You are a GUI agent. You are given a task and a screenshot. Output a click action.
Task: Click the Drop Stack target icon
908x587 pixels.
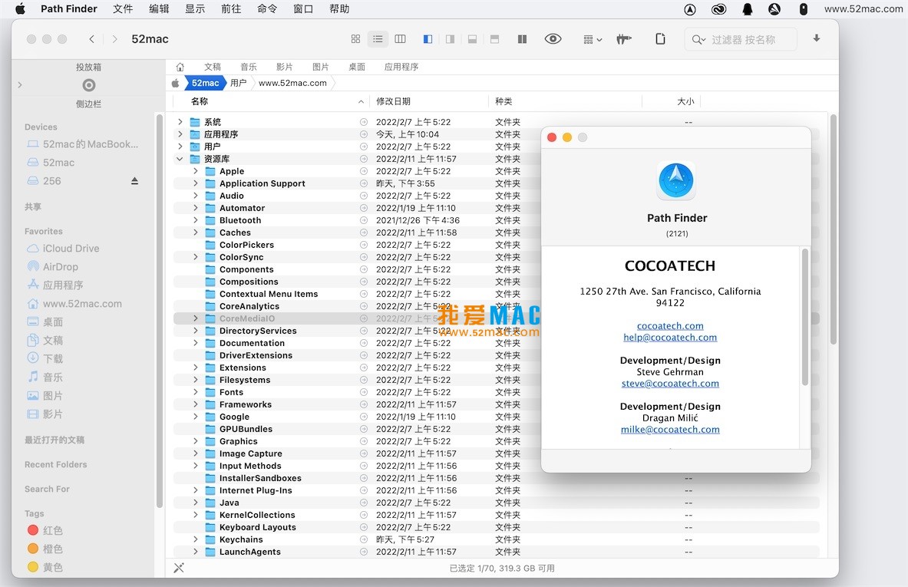coord(88,85)
